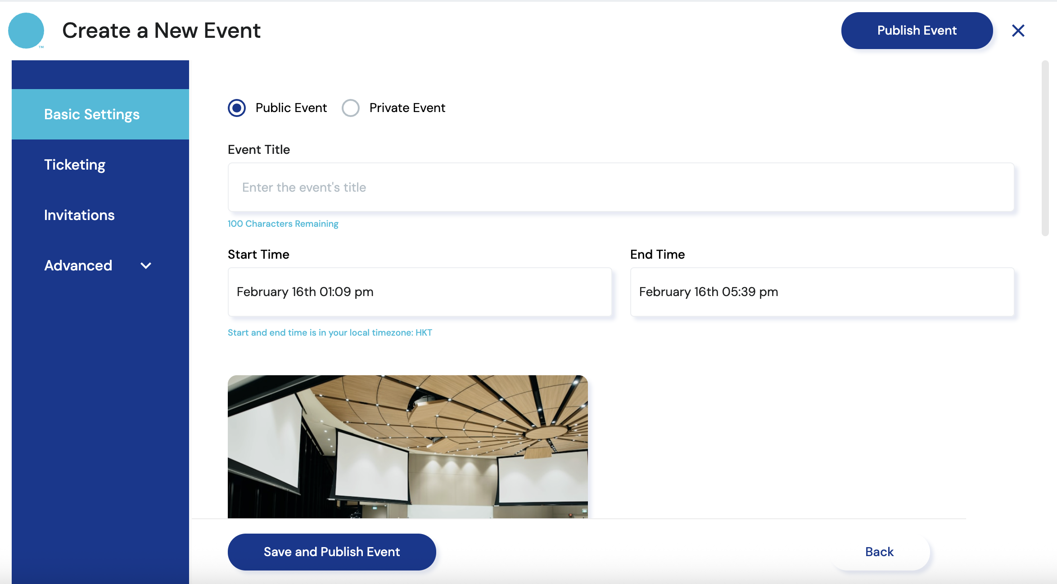Click the Private Event label text
1057x584 pixels.
tap(407, 108)
